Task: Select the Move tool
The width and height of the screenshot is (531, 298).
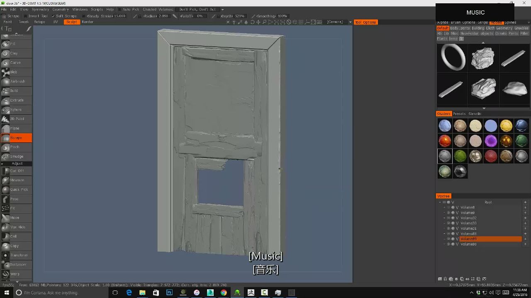Action: pos(16,218)
